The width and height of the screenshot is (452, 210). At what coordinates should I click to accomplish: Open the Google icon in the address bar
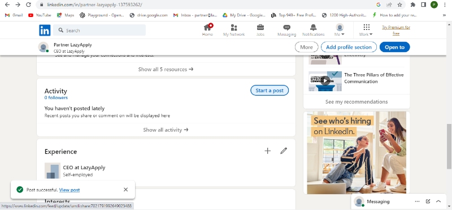tap(379, 5)
